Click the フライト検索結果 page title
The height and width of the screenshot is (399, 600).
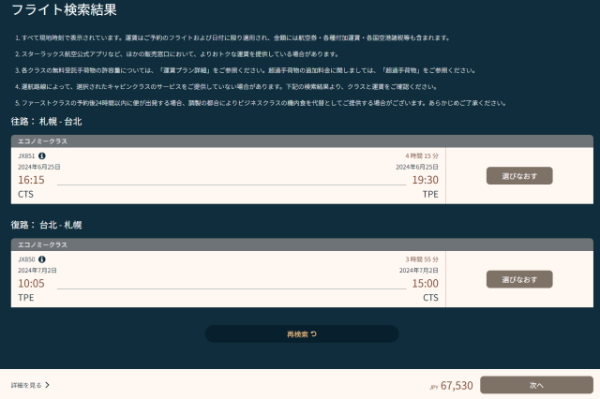(64, 11)
